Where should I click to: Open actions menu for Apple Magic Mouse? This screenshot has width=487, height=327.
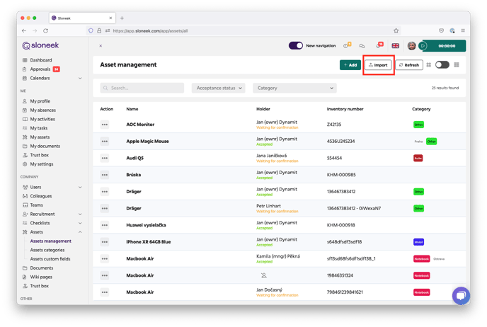coord(105,142)
